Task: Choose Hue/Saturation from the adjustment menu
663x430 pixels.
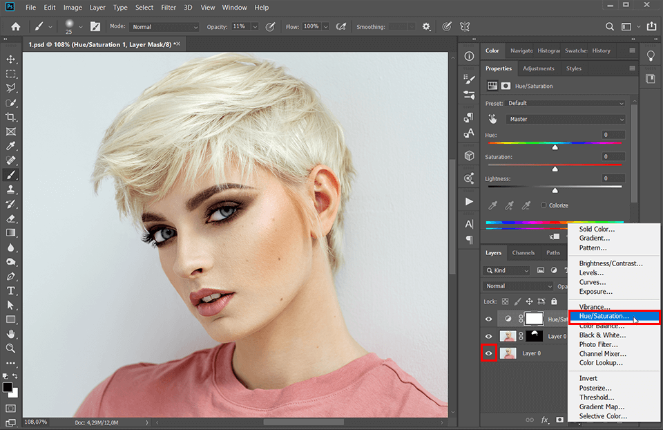Action: (604, 316)
